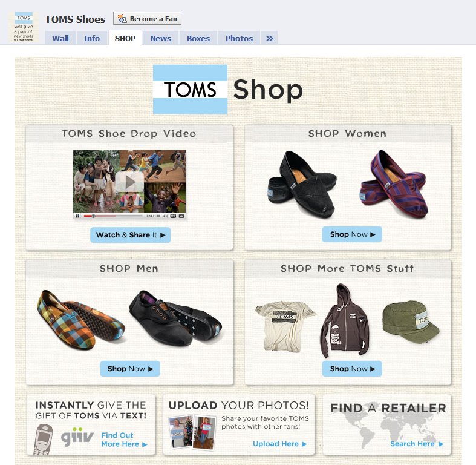Switch to the Photos tab
Viewport: 476px width, 465px height.
[239, 38]
